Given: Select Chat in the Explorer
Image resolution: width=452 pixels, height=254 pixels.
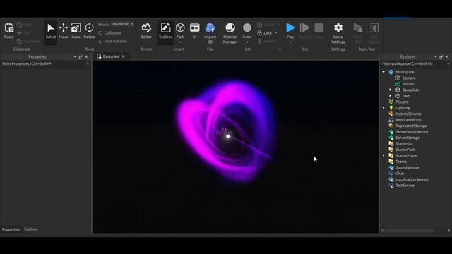Looking at the screenshot, I should click(x=400, y=174).
